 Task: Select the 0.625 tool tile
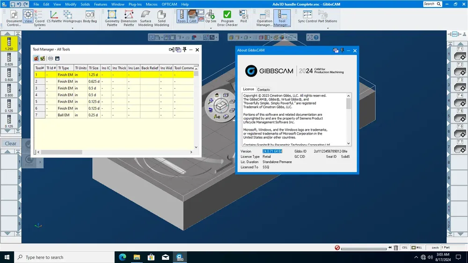9,59
